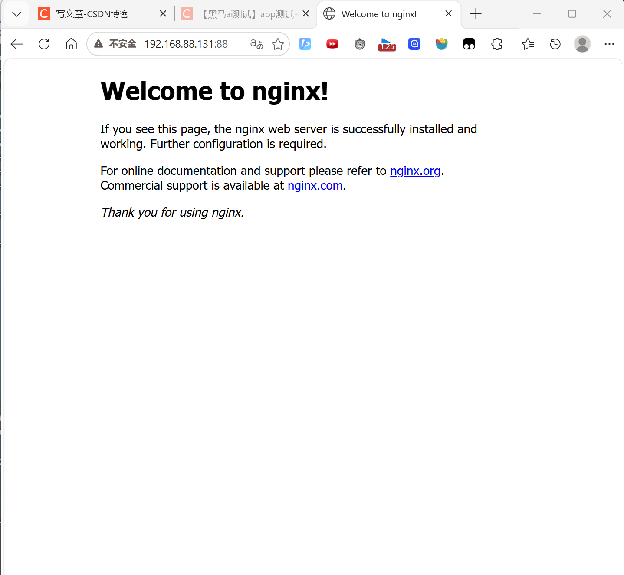Click the Welcome to nginx! heading

point(214,91)
